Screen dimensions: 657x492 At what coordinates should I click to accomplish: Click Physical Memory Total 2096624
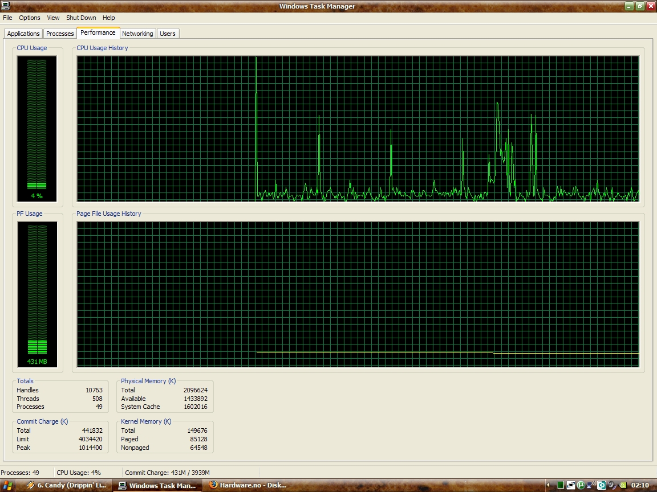(195, 390)
